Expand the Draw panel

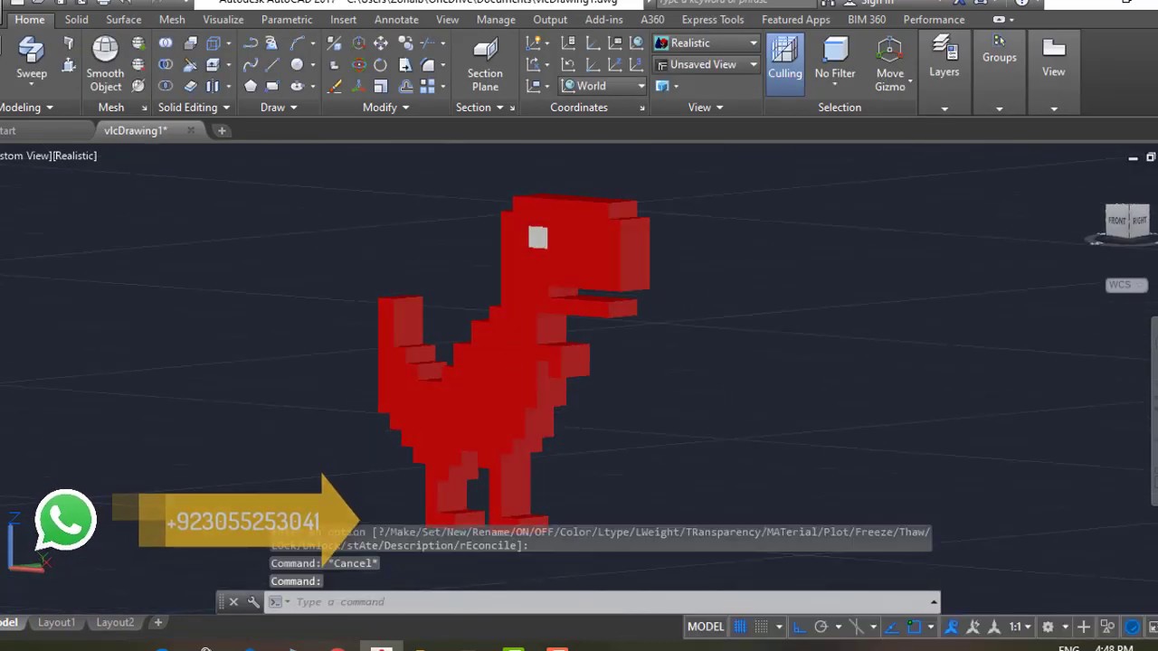pyautogui.click(x=280, y=107)
